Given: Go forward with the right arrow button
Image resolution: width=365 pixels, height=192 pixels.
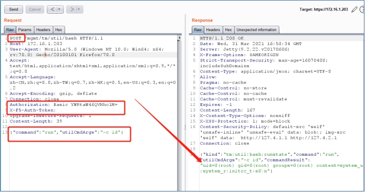Looking at the screenshot, I should 72,9.
